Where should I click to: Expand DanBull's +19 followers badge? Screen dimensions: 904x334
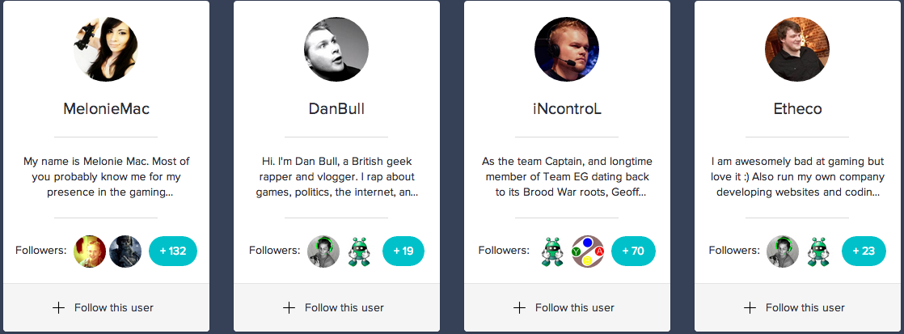(403, 251)
